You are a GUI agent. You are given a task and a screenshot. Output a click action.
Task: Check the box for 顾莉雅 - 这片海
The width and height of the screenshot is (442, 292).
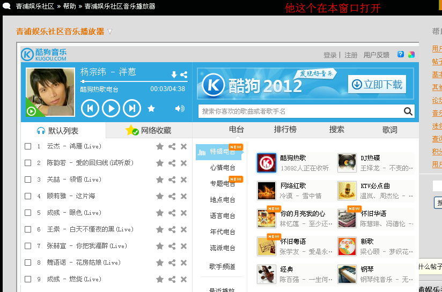pos(28,196)
